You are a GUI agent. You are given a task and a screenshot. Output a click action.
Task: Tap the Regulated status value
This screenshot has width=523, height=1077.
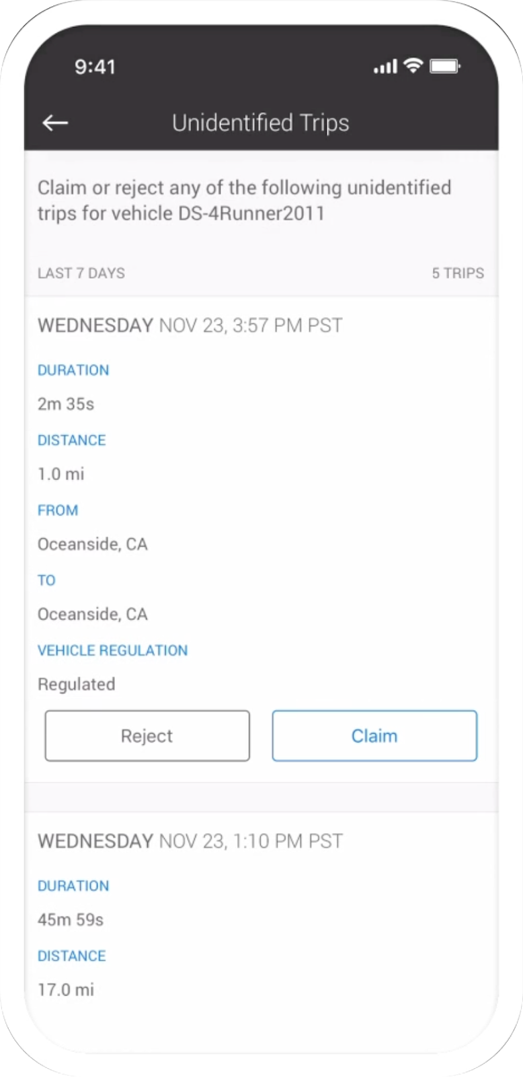77,684
